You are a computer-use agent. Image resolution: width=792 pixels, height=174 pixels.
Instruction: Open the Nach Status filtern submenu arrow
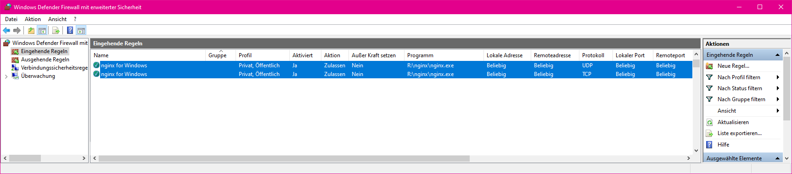(x=778, y=88)
